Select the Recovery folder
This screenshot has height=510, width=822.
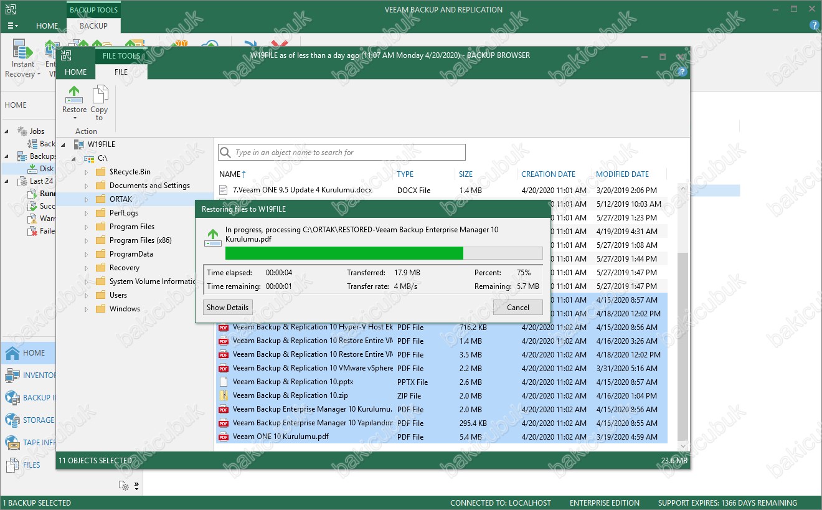(x=124, y=268)
